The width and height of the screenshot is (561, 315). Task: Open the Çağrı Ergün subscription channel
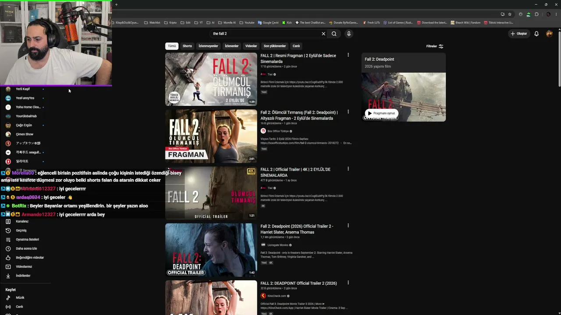click(x=24, y=125)
